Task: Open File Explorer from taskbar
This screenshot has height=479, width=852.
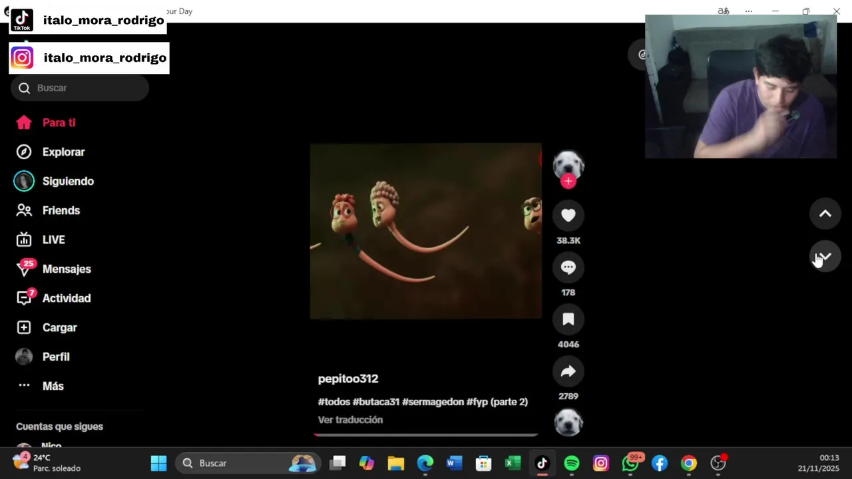Action: coord(396,463)
